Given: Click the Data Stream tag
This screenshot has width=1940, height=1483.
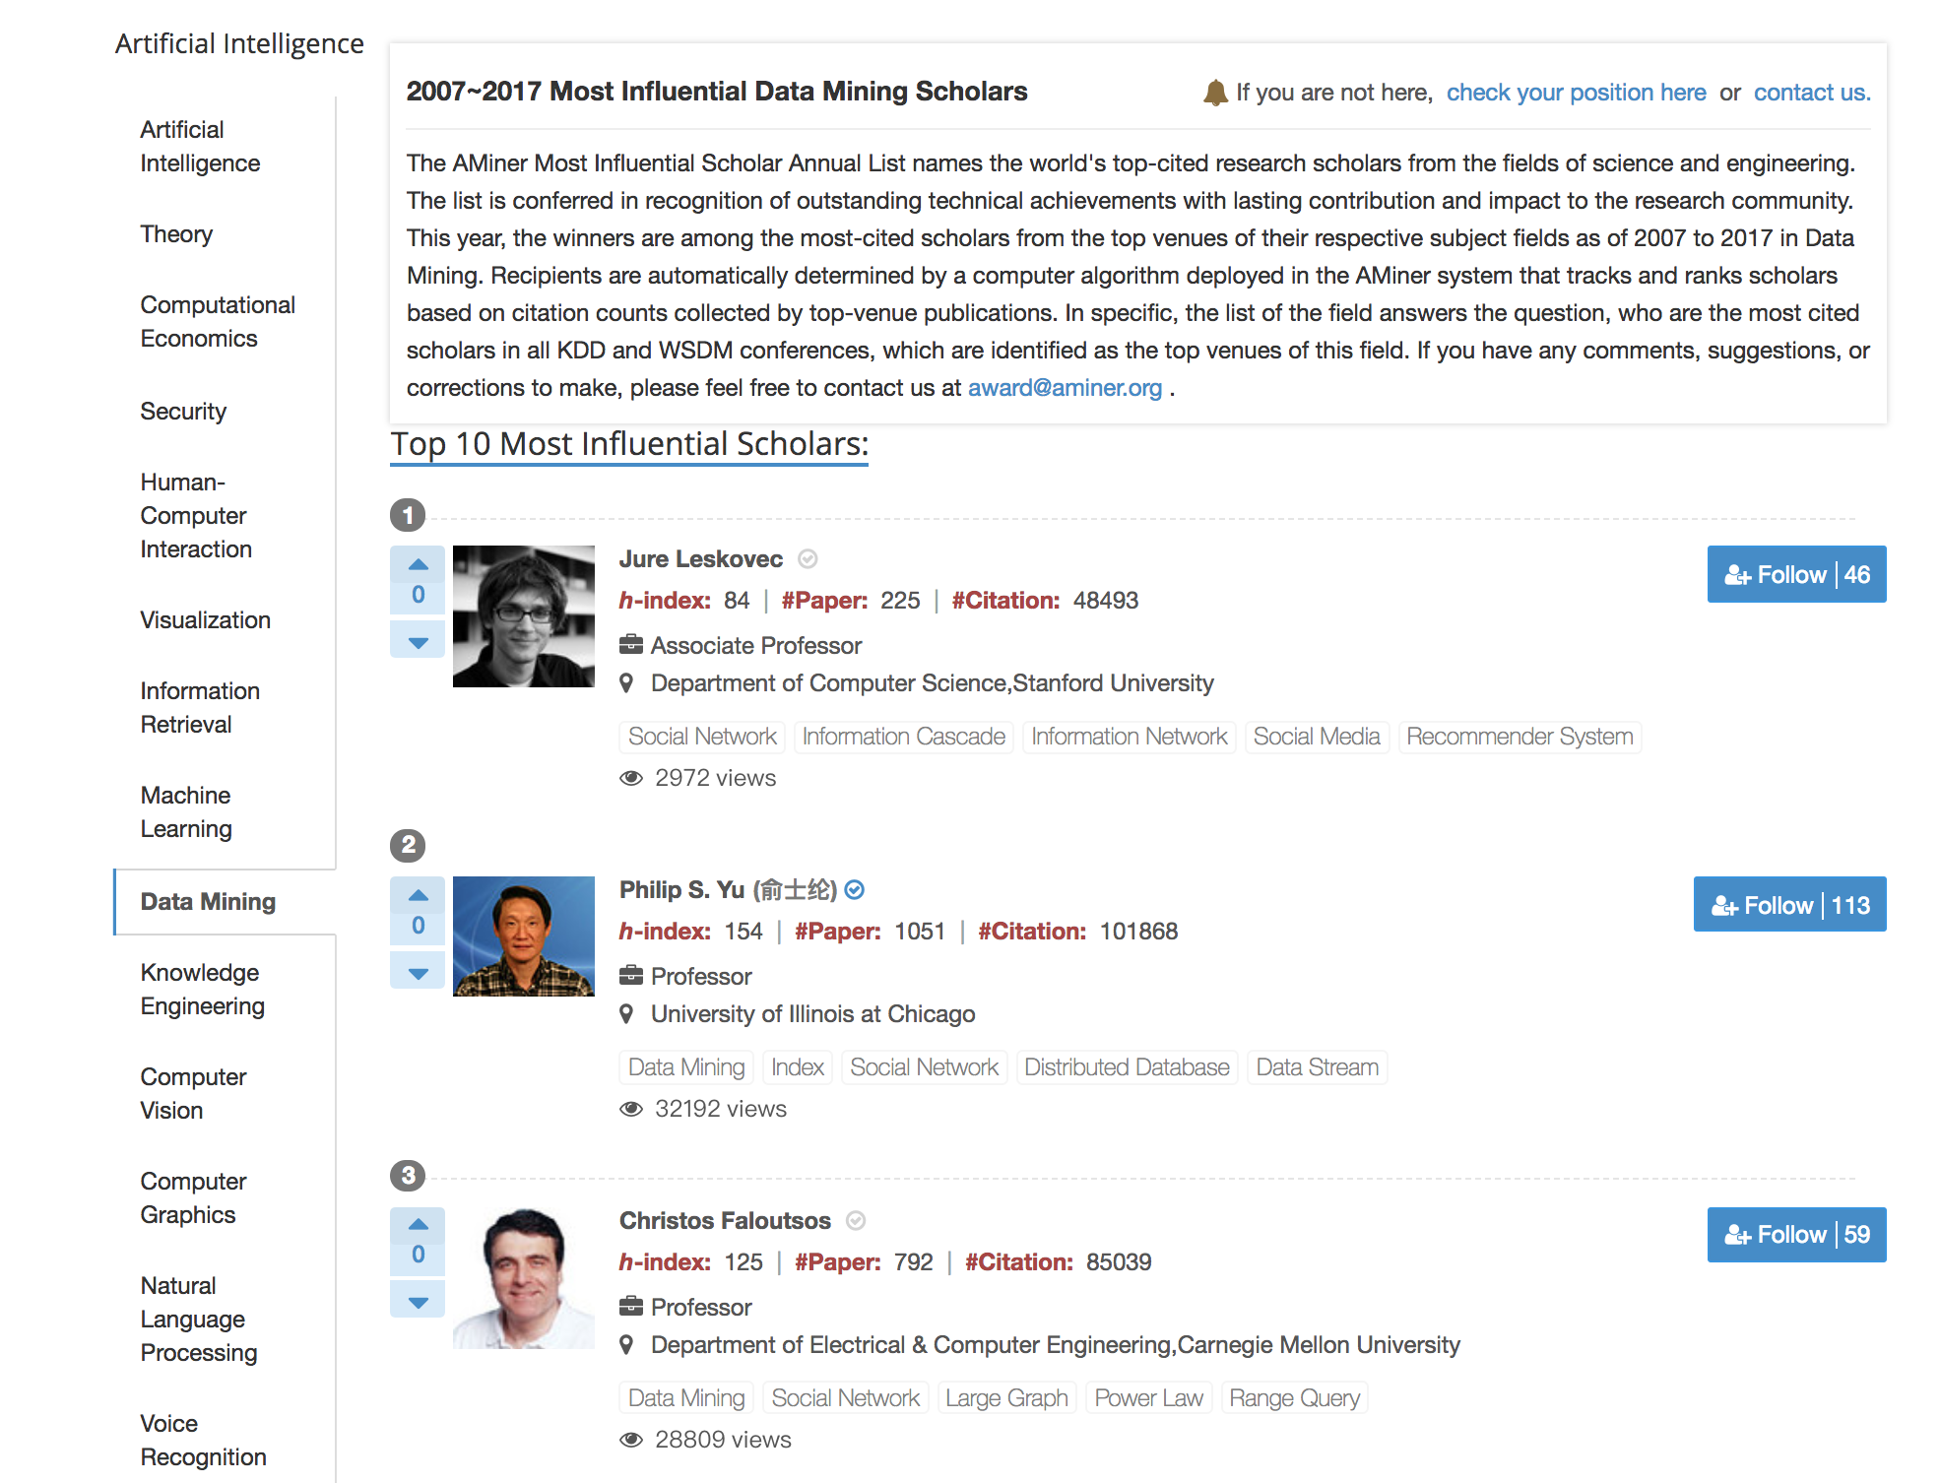Looking at the screenshot, I should pyautogui.click(x=1317, y=1067).
